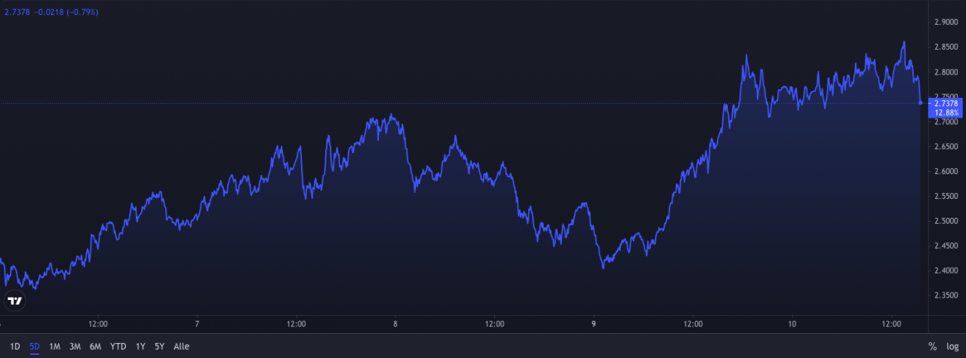Show the 3M time range

point(75,347)
